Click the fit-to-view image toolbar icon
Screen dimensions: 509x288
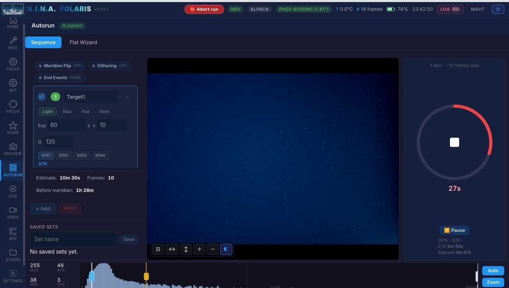point(158,249)
